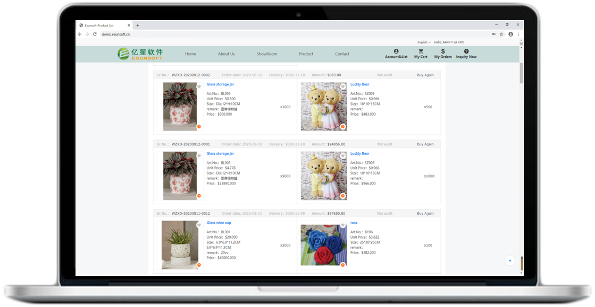Open browser three-dot menu

[518, 34]
